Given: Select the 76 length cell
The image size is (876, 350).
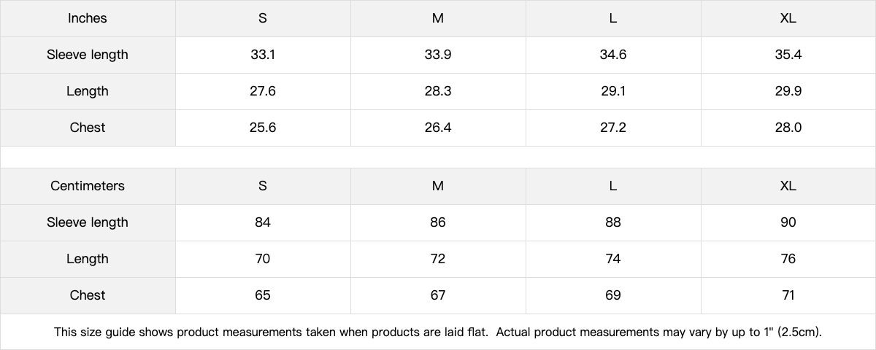Looking at the screenshot, I should pos(788,259).
